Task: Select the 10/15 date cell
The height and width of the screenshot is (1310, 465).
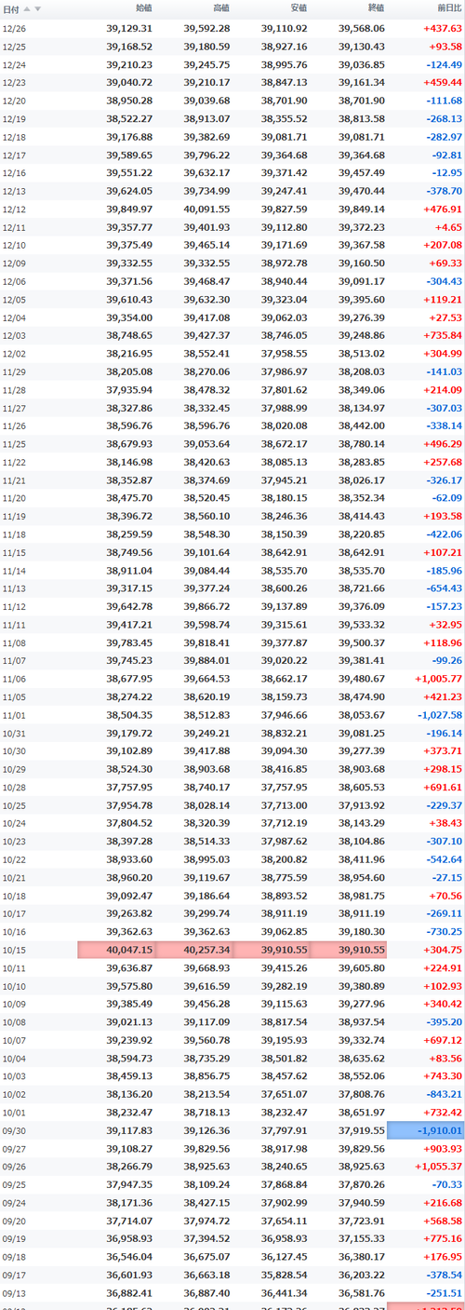Action: (x=14, y=951)
